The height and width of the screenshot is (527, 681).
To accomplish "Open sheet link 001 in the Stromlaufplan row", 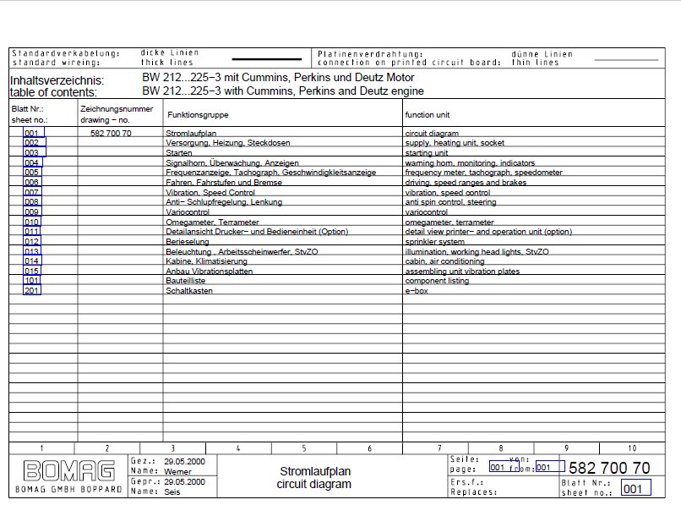I will 34,132.
